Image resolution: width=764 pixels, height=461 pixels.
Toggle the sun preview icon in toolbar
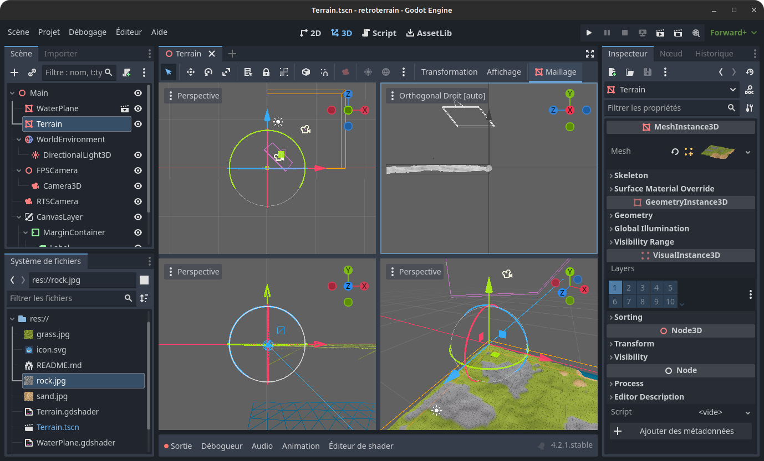tap(368, 72)
